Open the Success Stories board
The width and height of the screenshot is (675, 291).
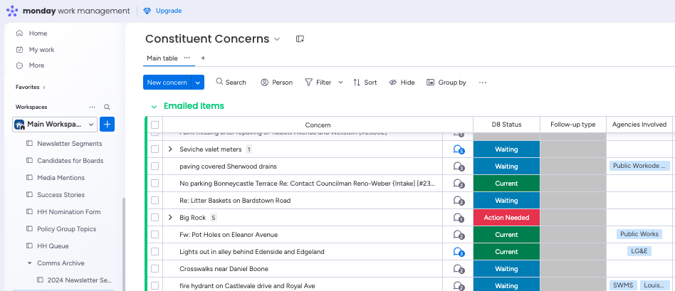point(61,194)
